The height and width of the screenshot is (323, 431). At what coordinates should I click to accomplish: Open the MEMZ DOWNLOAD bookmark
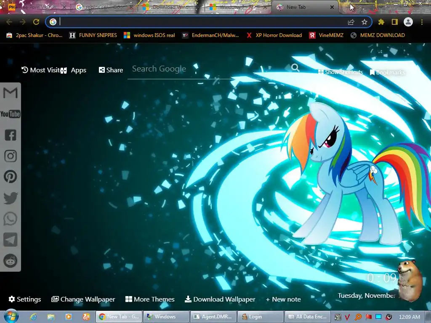pos(378,35)
